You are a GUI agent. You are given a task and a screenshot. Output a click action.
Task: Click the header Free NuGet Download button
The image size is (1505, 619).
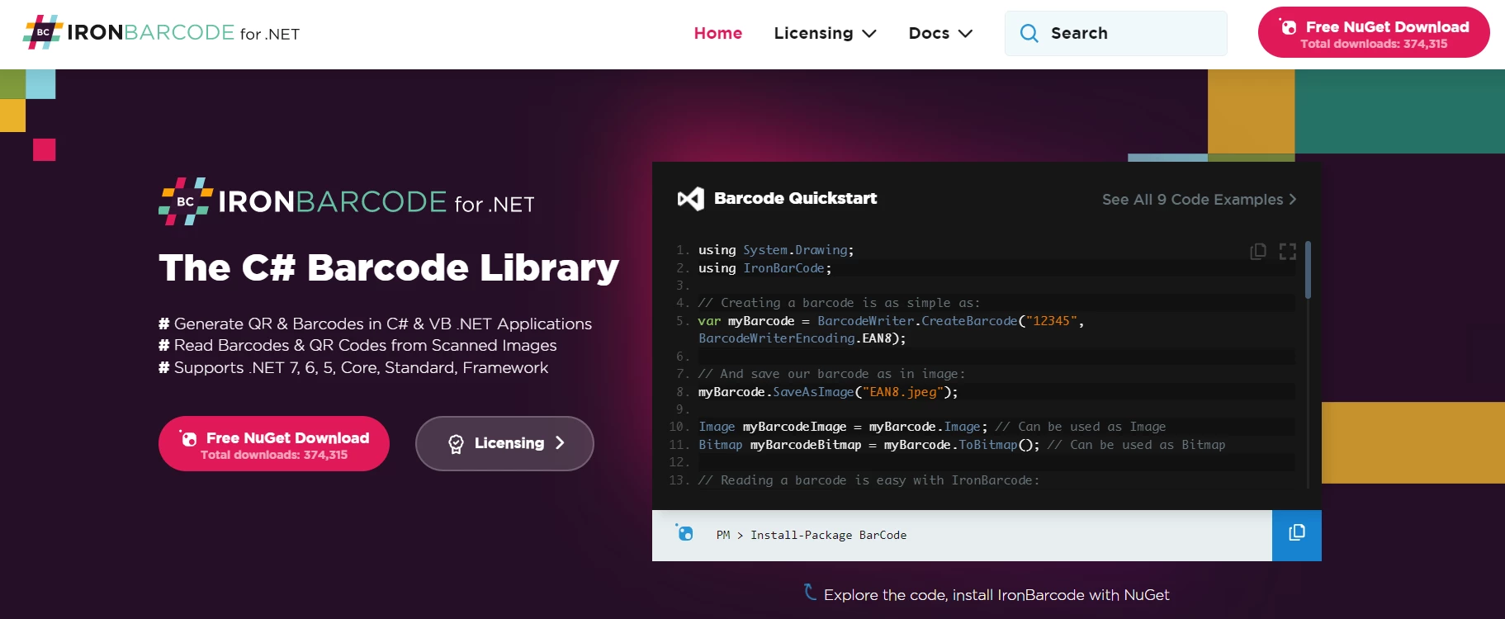point(1374,33)
